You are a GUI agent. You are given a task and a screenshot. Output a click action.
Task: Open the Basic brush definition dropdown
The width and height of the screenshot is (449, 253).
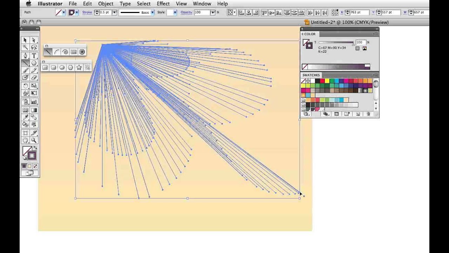(x=152, y=12)
